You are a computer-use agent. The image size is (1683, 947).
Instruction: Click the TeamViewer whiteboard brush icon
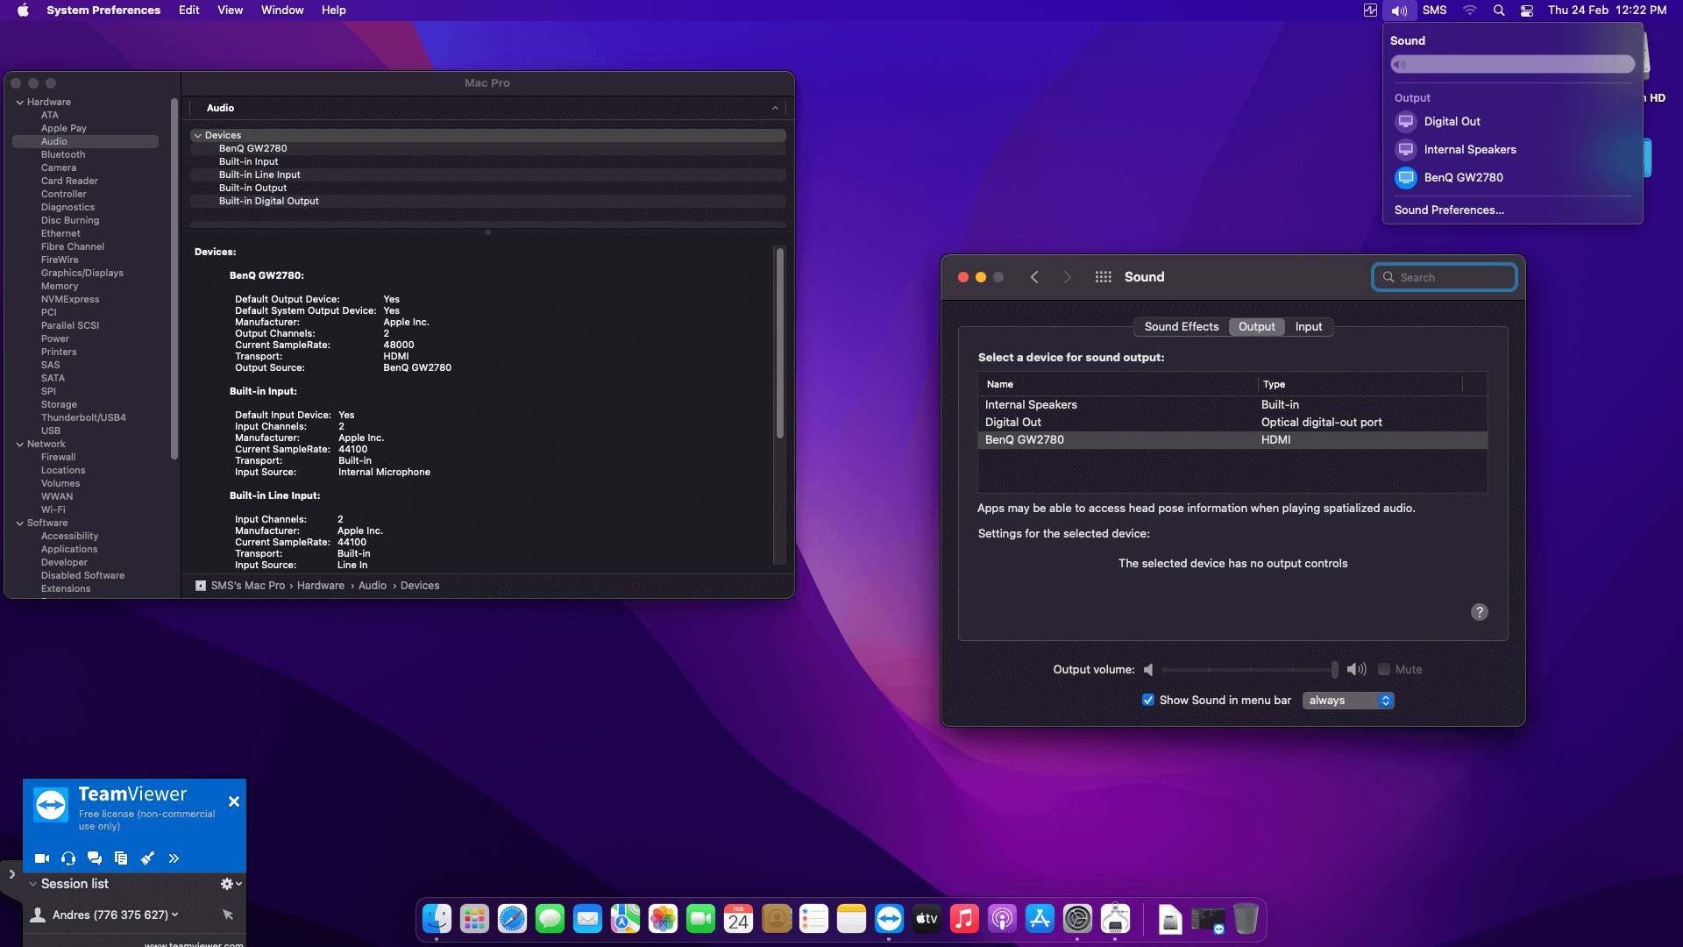point(147,858)
